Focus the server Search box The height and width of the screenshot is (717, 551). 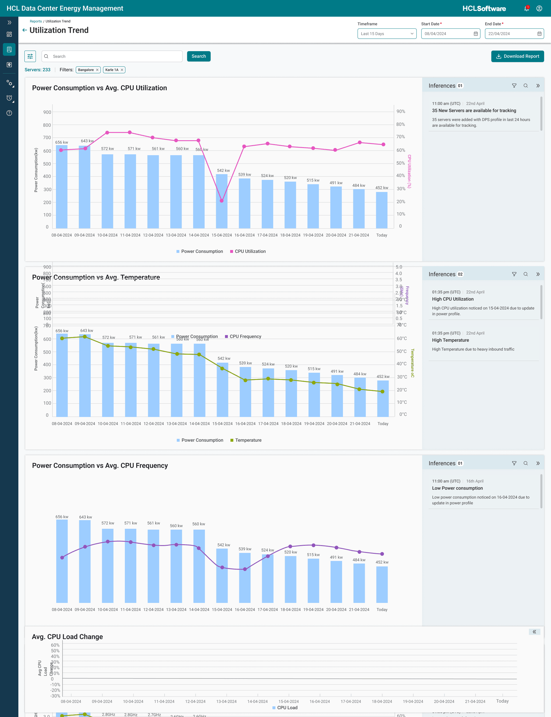(112, 56)
